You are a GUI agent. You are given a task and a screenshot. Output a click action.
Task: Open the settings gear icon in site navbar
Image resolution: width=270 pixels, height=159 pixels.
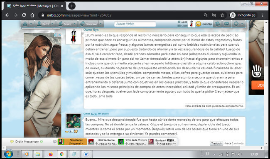point(236,24)
